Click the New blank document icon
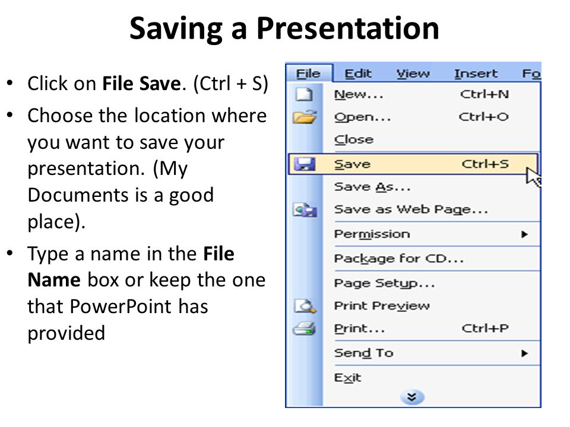Viewport: 570px width, 427px height. (x=304, y=94)
